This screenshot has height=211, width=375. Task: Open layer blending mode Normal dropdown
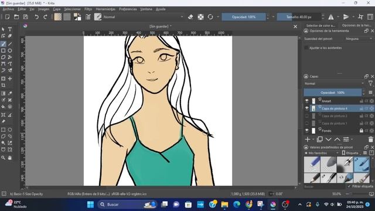[334, 83]
